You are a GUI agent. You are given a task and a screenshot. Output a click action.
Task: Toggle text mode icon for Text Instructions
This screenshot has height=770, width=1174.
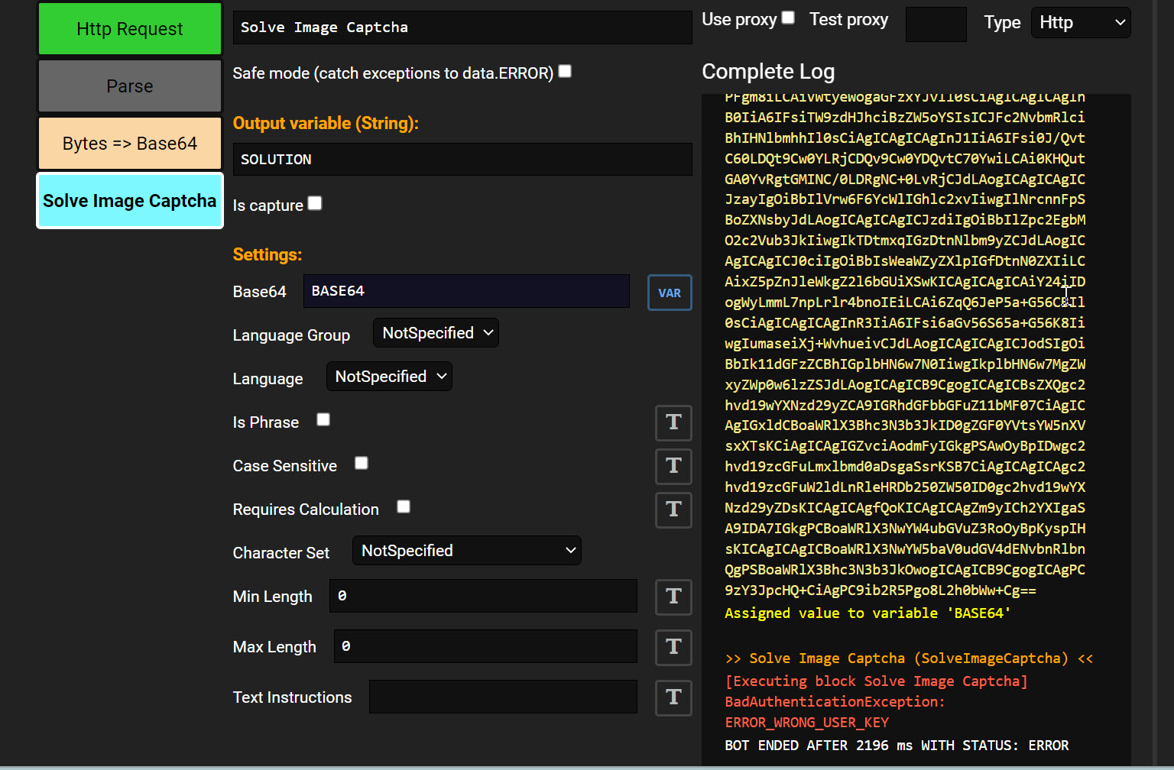coord(673,697)
